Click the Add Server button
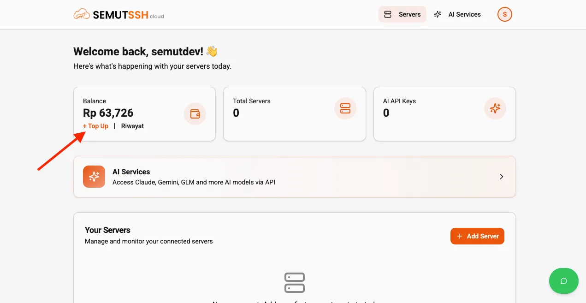Image resolution: width=586 pixels, height=303 pixels. [477, 236]
